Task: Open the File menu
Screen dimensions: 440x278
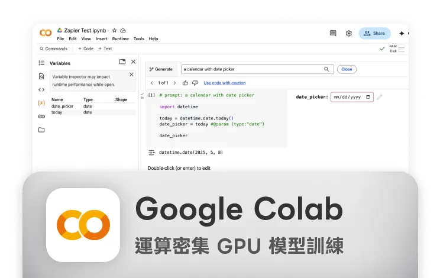Action: 60,38
